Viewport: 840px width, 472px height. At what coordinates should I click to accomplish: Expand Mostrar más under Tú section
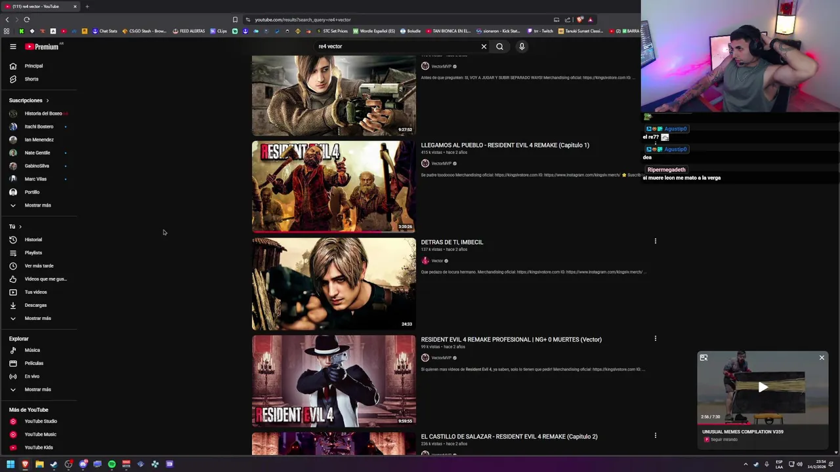coord(39,319)
